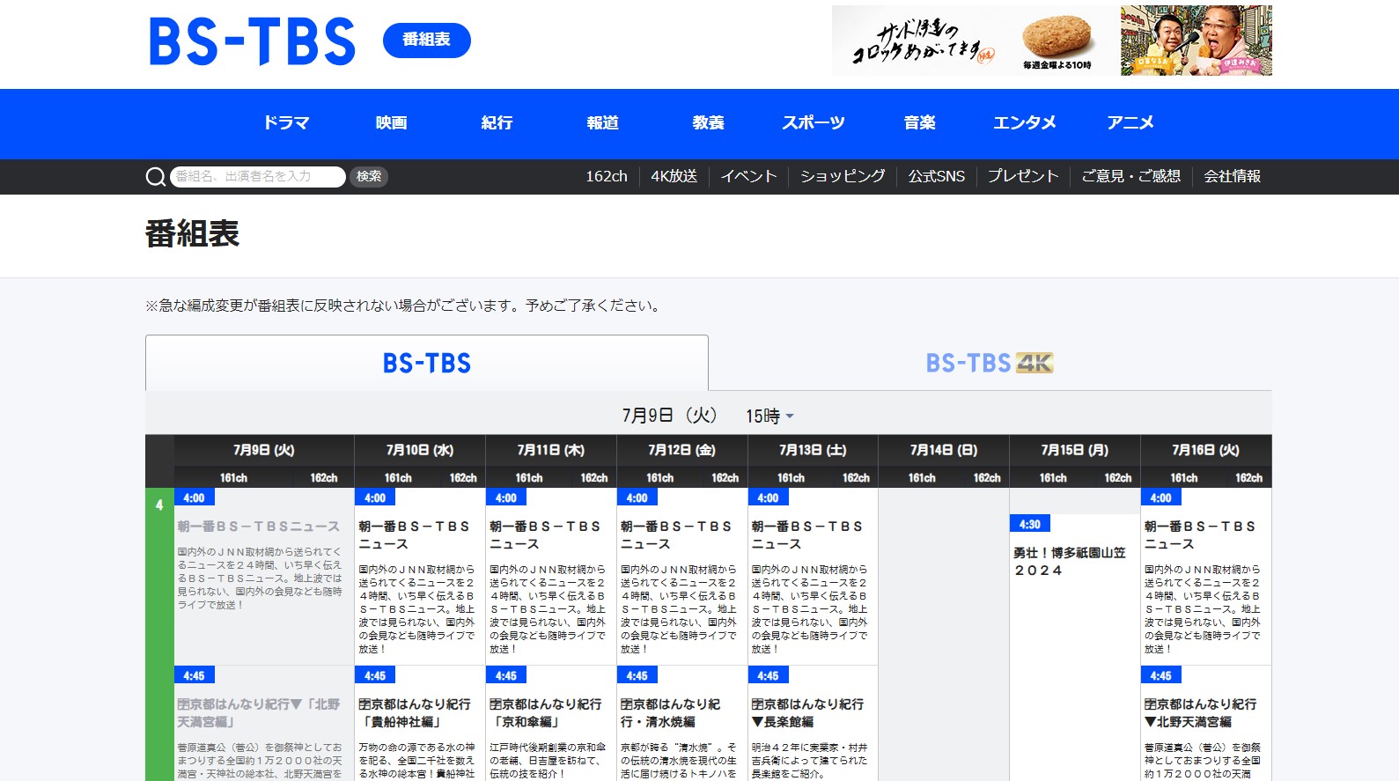Open 朝一番BS-TBSニュース on 7月12日

pos(676,535)
